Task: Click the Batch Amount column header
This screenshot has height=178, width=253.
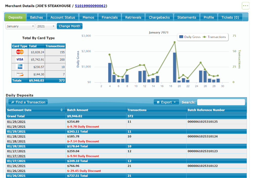Action: click(96, 110)
